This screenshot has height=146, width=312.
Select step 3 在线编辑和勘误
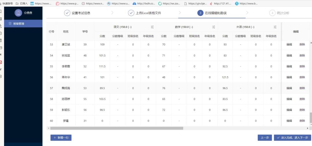click(x=212, y=13)
